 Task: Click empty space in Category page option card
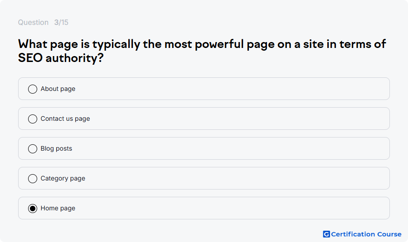(232, 178)
